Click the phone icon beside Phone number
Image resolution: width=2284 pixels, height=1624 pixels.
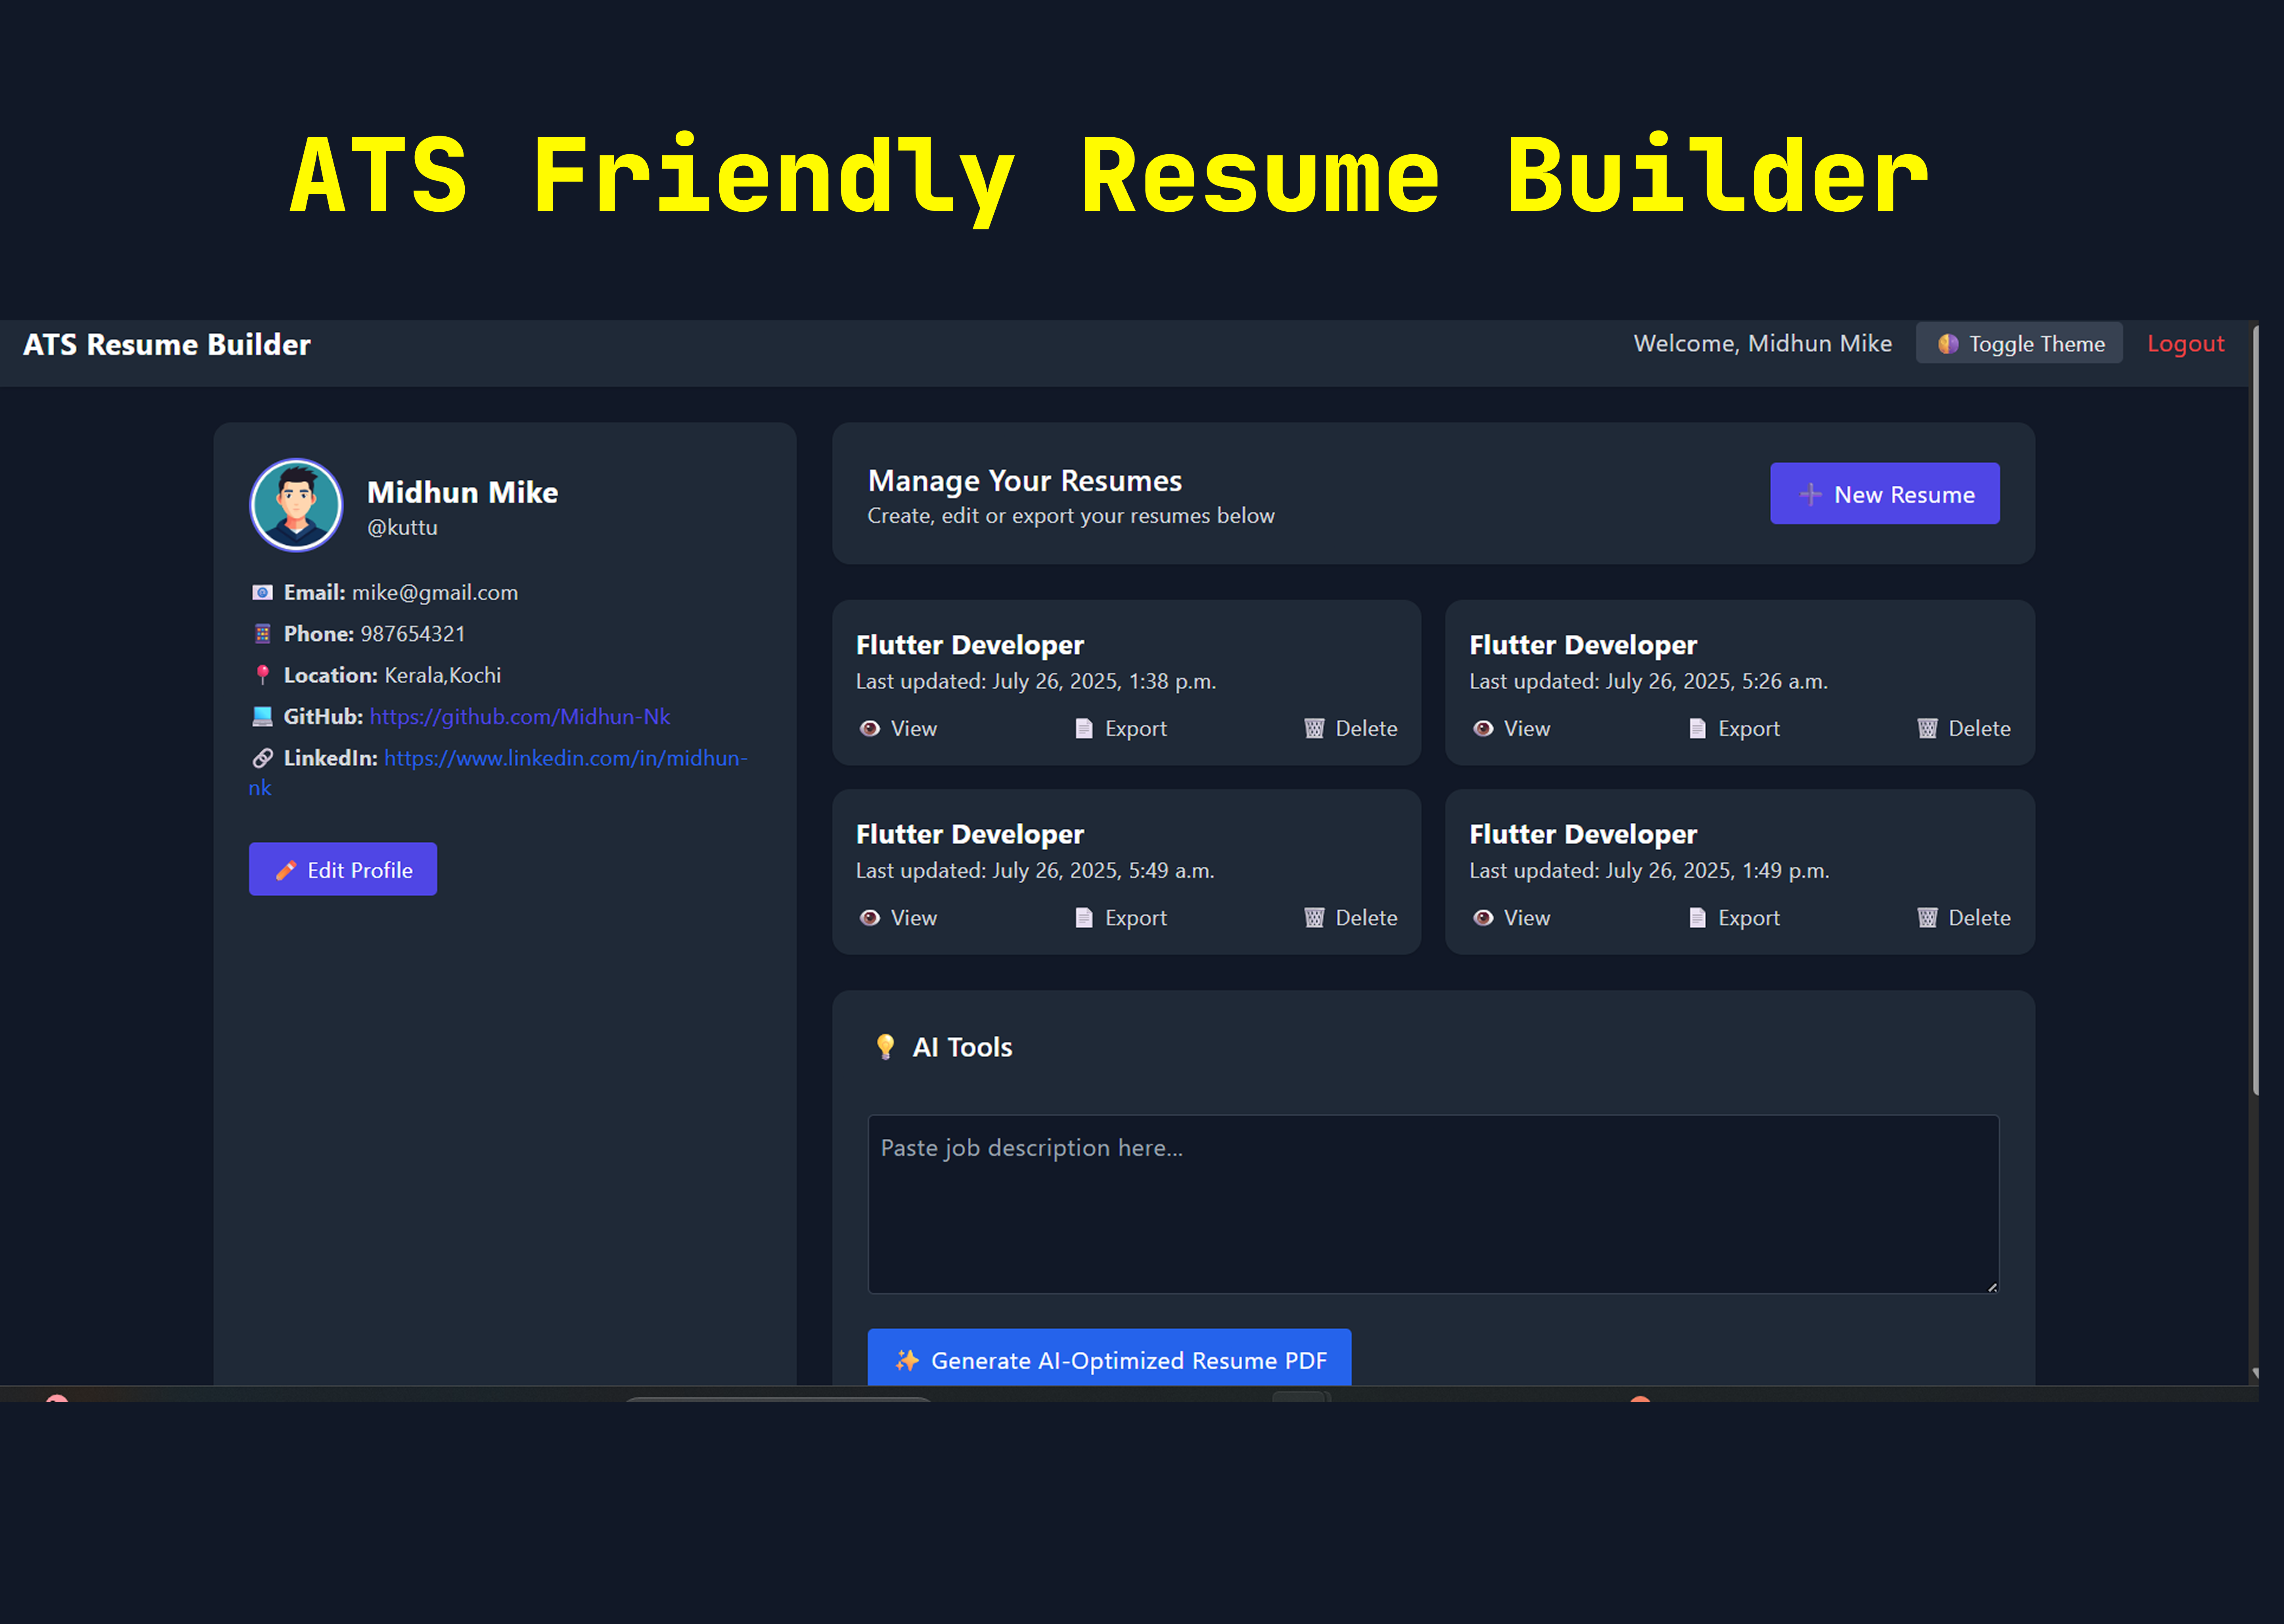tap(262, 634)
